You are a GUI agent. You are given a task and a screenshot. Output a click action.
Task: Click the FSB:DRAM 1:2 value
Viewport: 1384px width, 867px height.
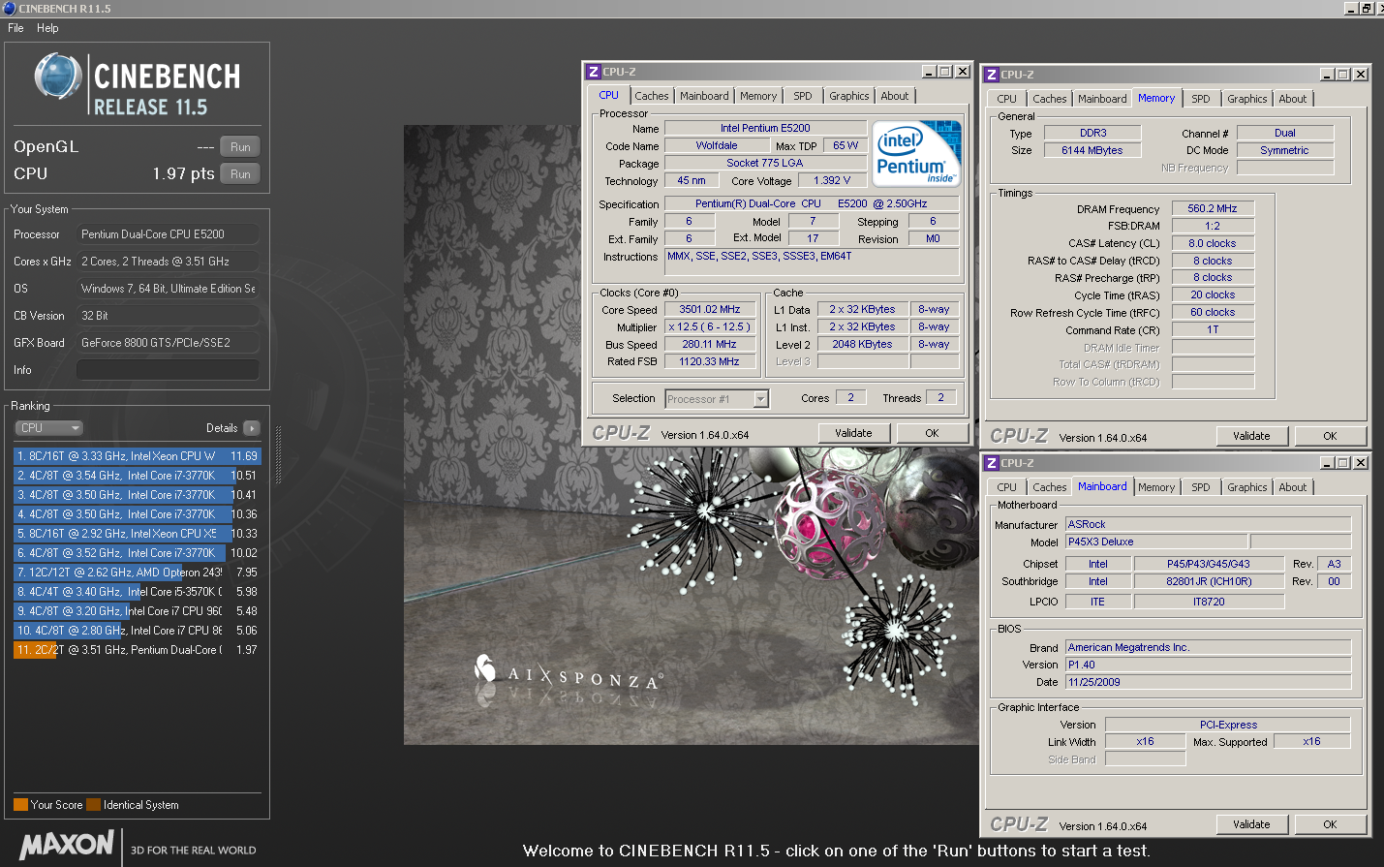pos(1213,226)
